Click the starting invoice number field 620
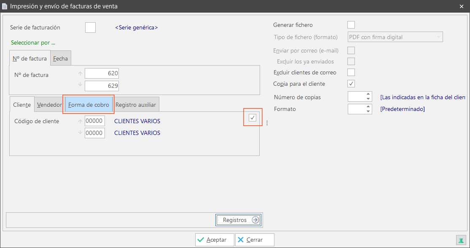470x248 pixels. pyautogui.click(x=102, y=74)
